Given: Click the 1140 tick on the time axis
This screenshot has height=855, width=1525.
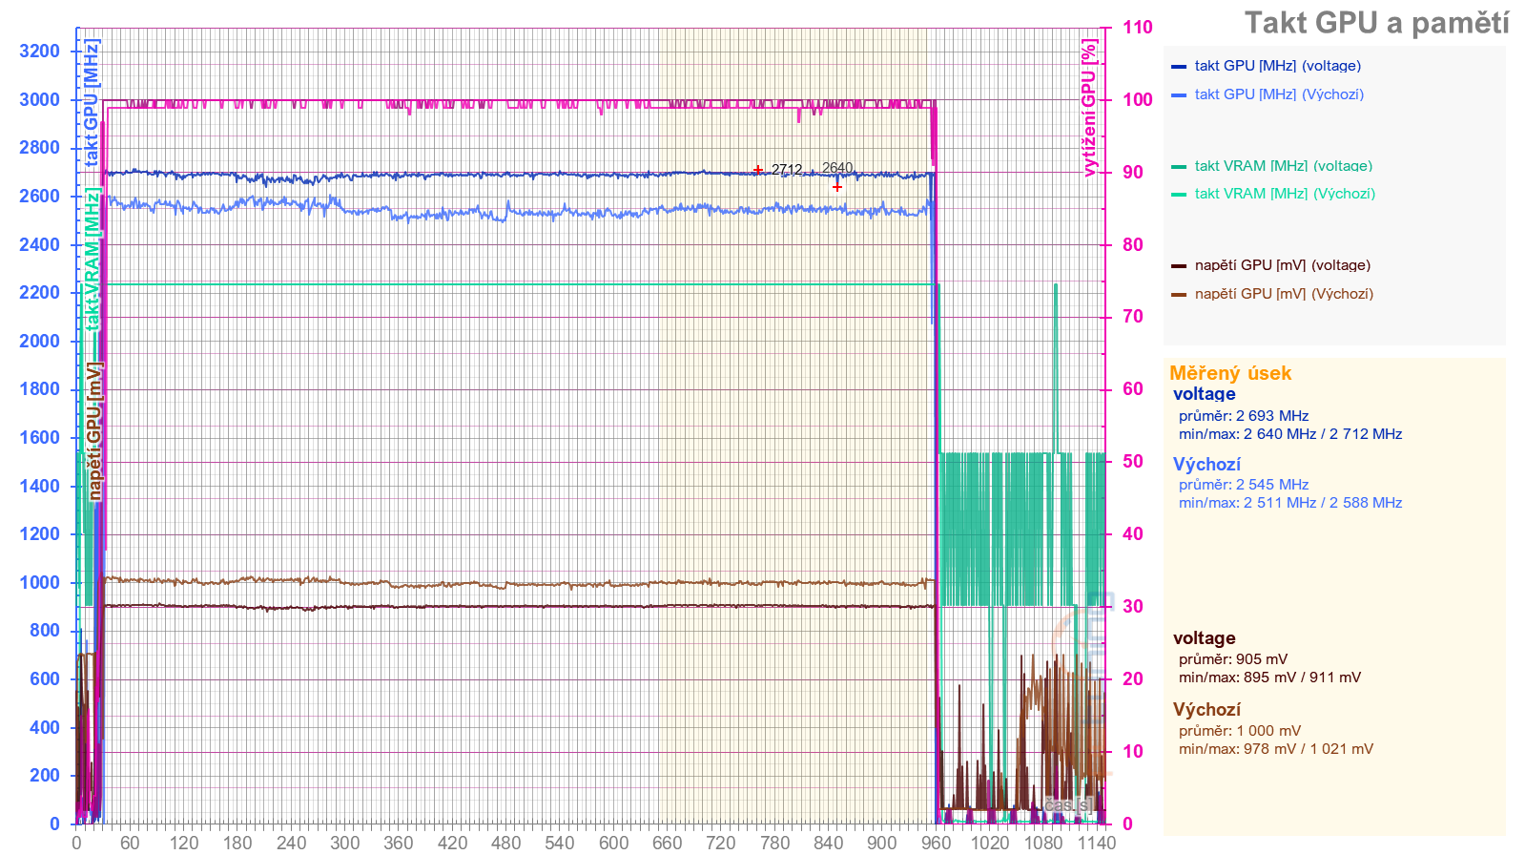Looking at the screenshot, I should 1097,843.
